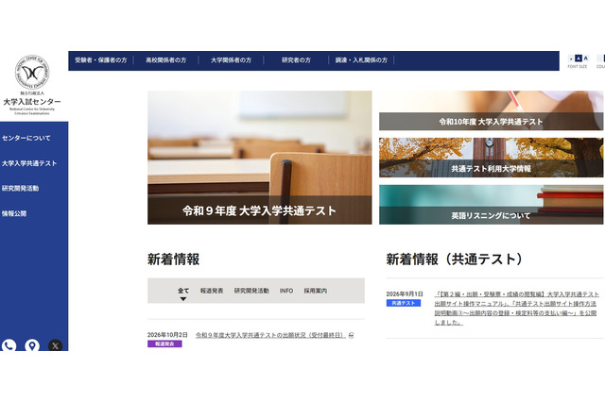
Task: Open the X (Twitter) icon in sidebar
Action: point(55,345)
